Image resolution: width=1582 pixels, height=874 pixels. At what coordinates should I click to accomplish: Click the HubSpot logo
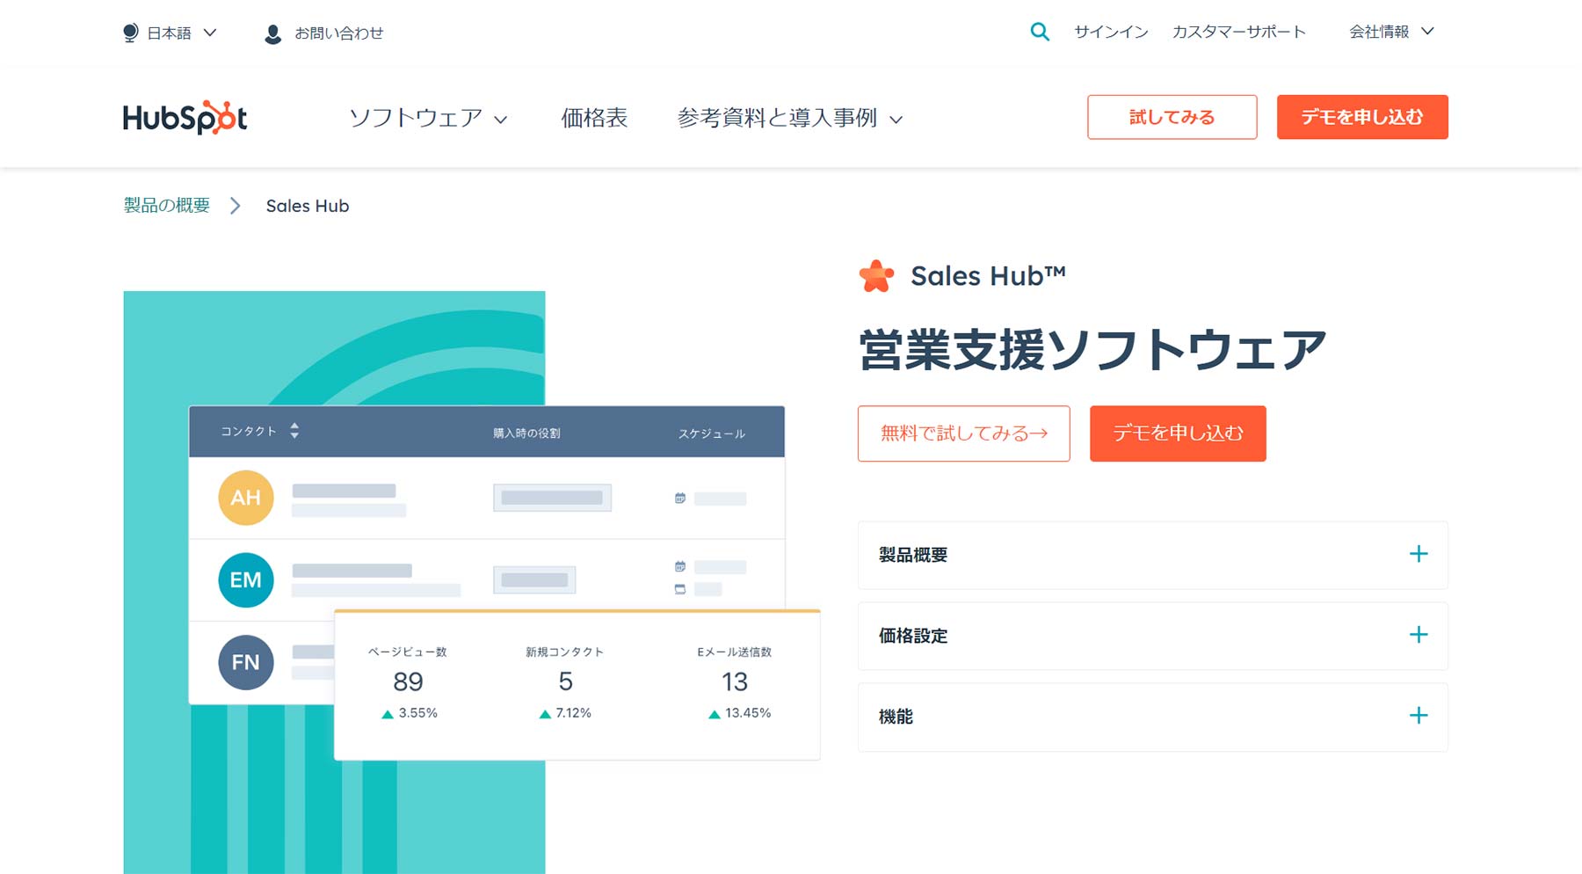point(185,117)
